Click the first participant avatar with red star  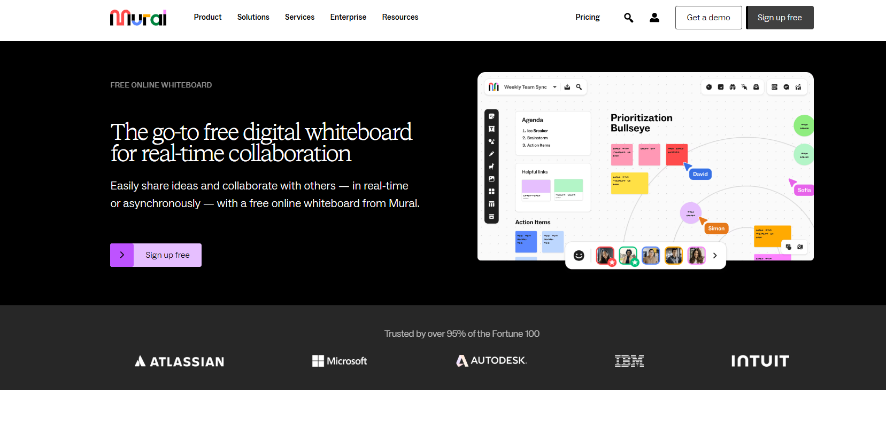(x=605, y=256)
